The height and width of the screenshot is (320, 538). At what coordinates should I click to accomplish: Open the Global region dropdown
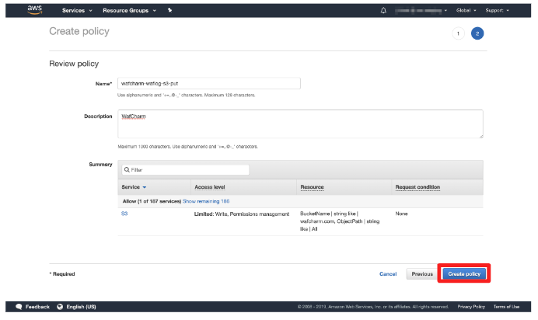coord(466,11)
